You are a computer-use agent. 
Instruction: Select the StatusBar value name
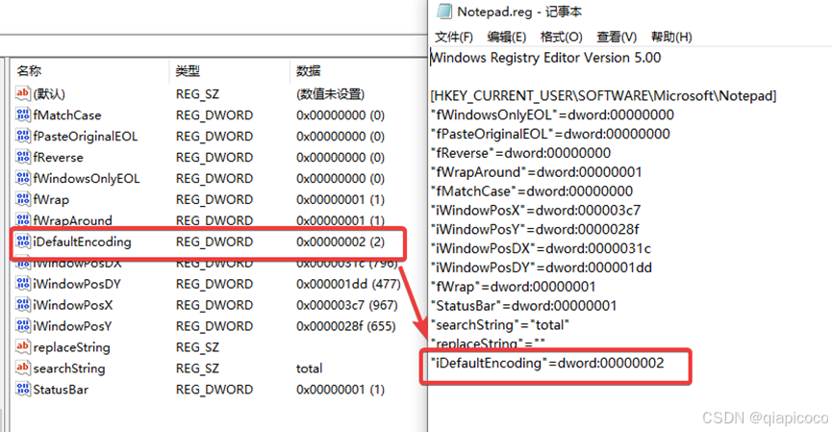tap(61, 389)
